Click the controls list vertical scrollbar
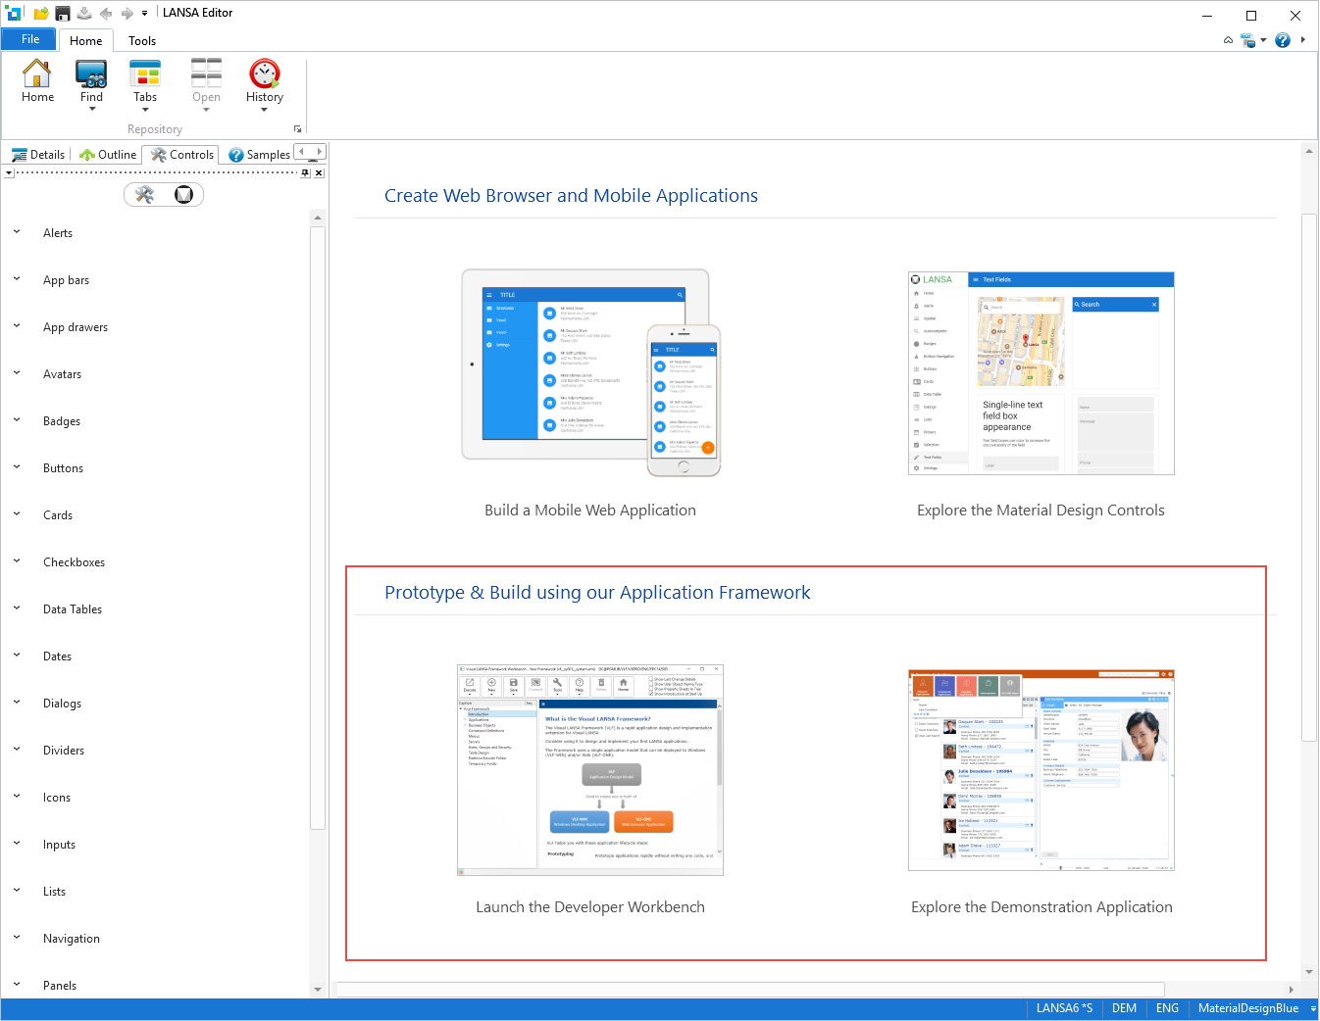Screen dimensions: 1320x1021 click(317, 527)
